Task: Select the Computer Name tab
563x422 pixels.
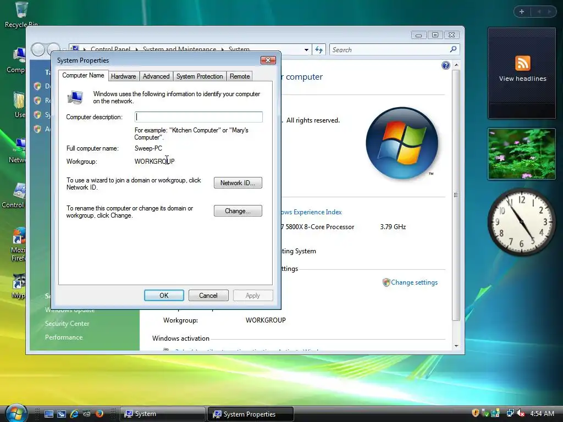Action: [84, 75]
